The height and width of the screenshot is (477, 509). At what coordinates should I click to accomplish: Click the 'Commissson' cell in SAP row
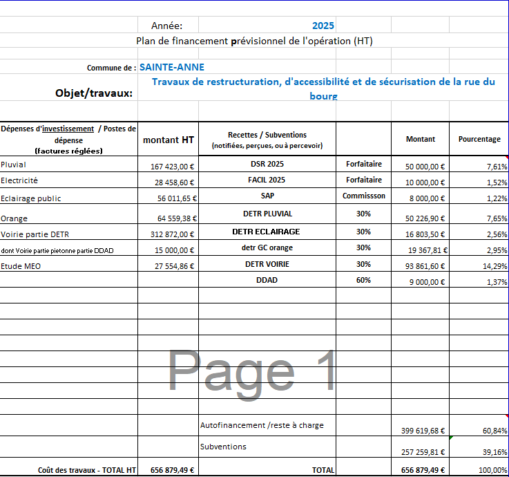point(363,196)
